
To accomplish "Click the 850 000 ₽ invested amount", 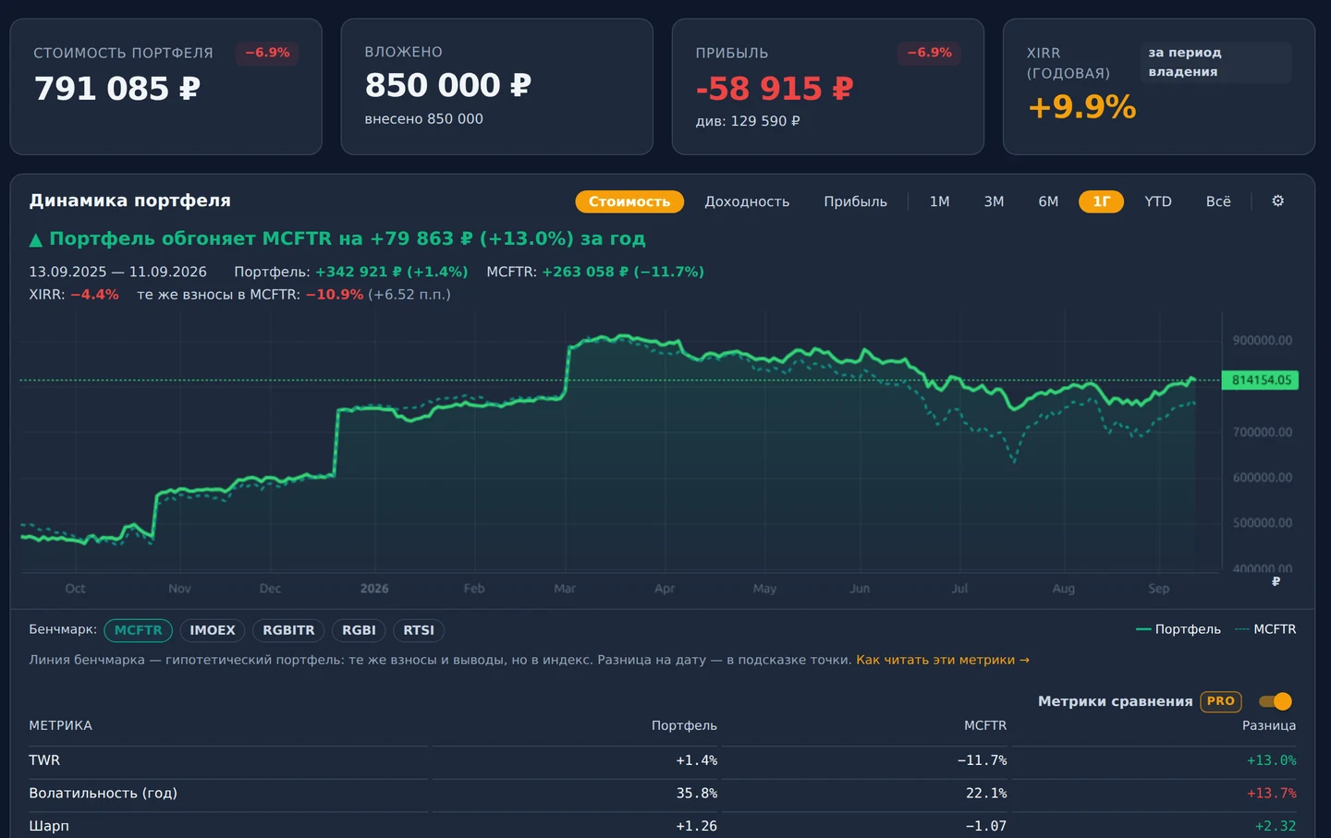I will [448, 85].
